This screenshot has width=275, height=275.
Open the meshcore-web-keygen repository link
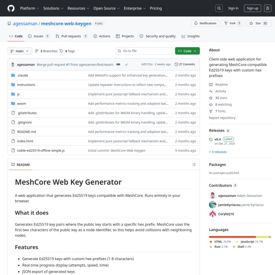pos(66,24)
